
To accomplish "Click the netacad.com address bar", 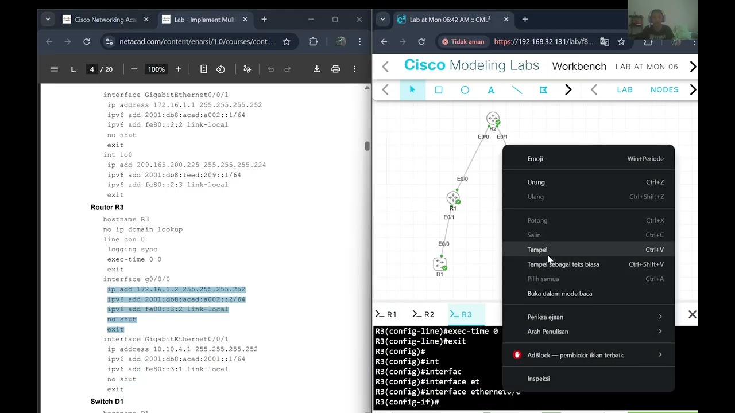I will [x=196, y=41].
